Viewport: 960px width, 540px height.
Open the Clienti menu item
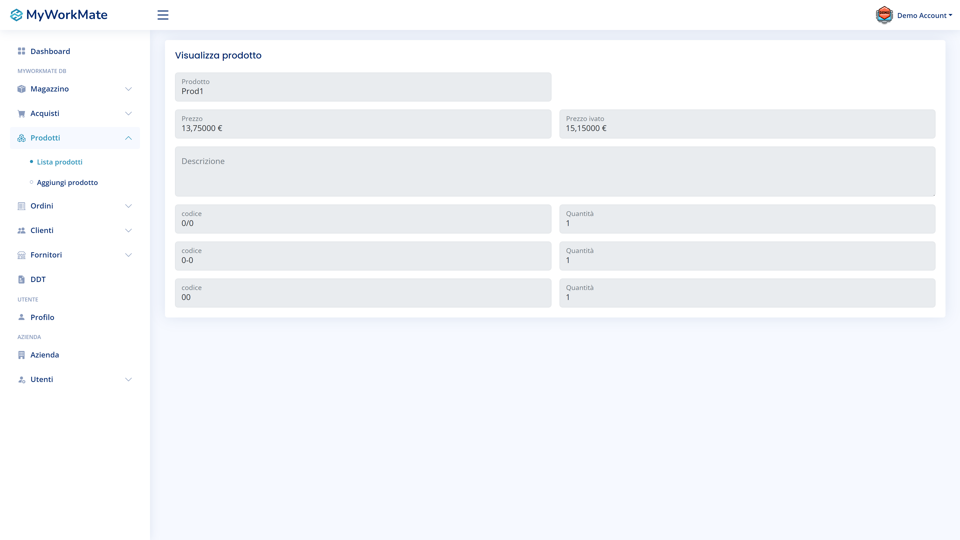pyautogui.click(x=75, y=230)
